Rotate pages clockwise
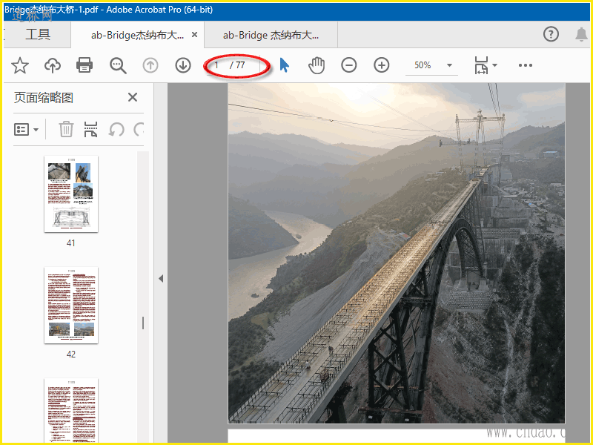Viewport: 593px width, 445px height. [139, 129]
